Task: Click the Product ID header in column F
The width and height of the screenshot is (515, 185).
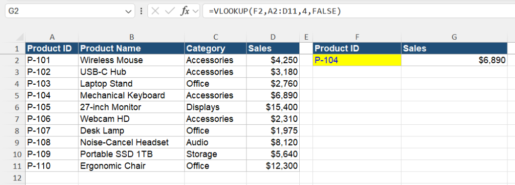Action: pyautogui.click(x=357, y=49)
